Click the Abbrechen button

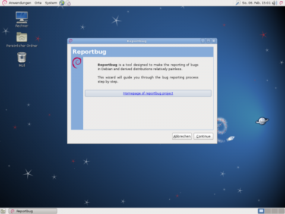182,136
